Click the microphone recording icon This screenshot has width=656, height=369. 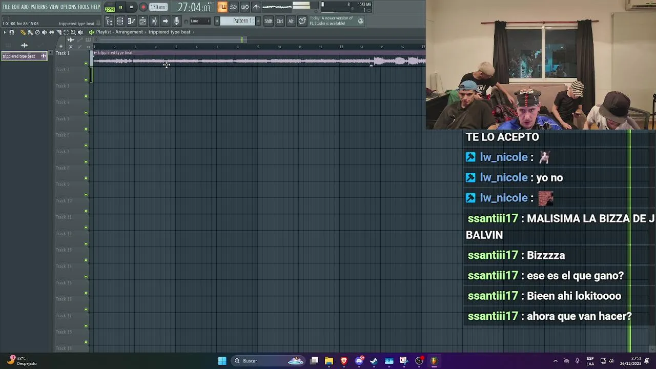(x=176, y=21)
